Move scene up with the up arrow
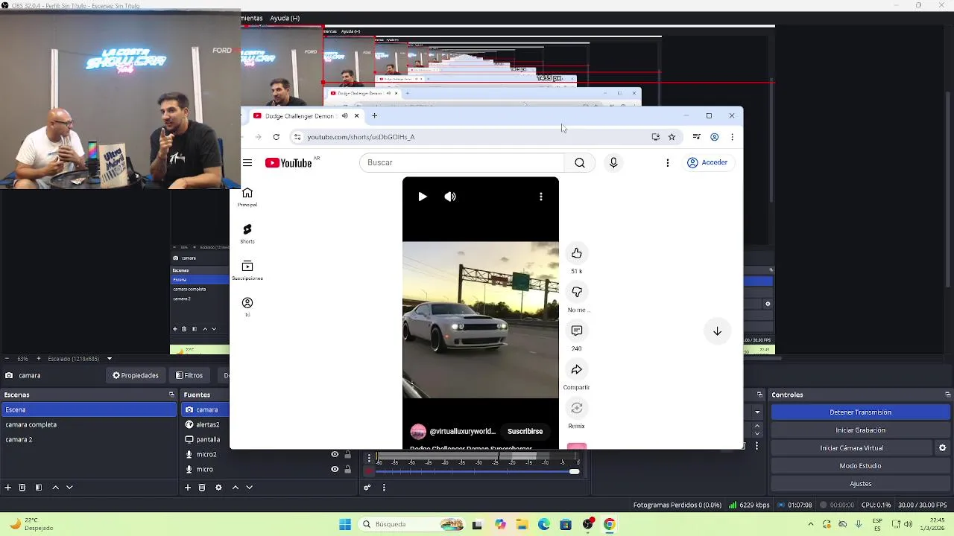 pyautogui.click(x=55, y=488)
